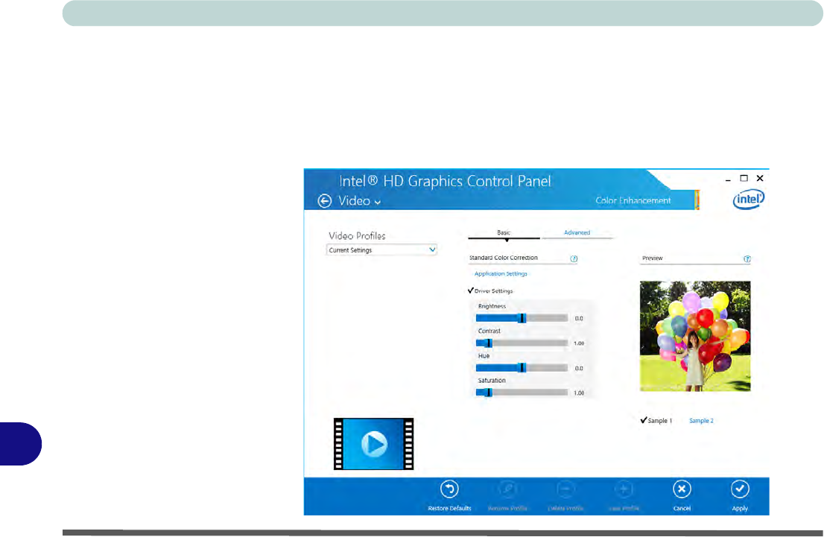This screenshot has width=824, height=537.
Task: Select Sample 1 preview option
Action: [x=656, y=420]
